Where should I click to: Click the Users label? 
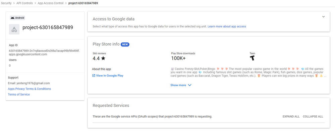click(x=13, y=60)
